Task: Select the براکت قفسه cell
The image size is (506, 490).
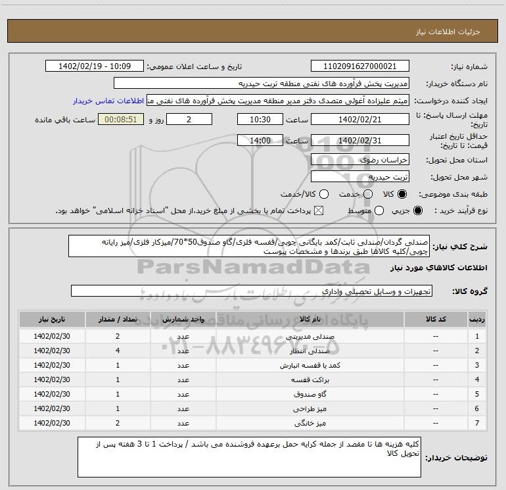Action: (x=310, y=380)
